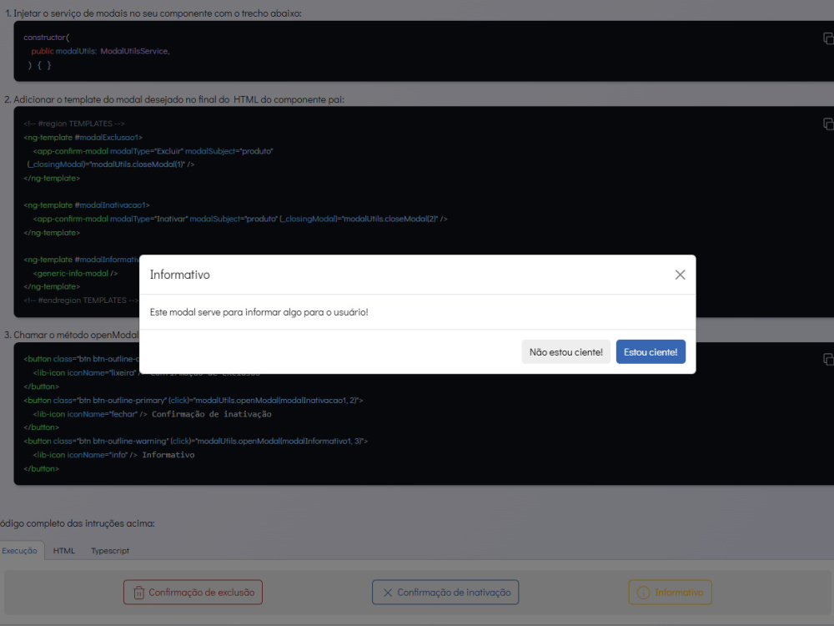The height and width of the screenshot is (626, 834).
Task: Click the 'constructor(' code line
Action: click(x=46, y=38)
